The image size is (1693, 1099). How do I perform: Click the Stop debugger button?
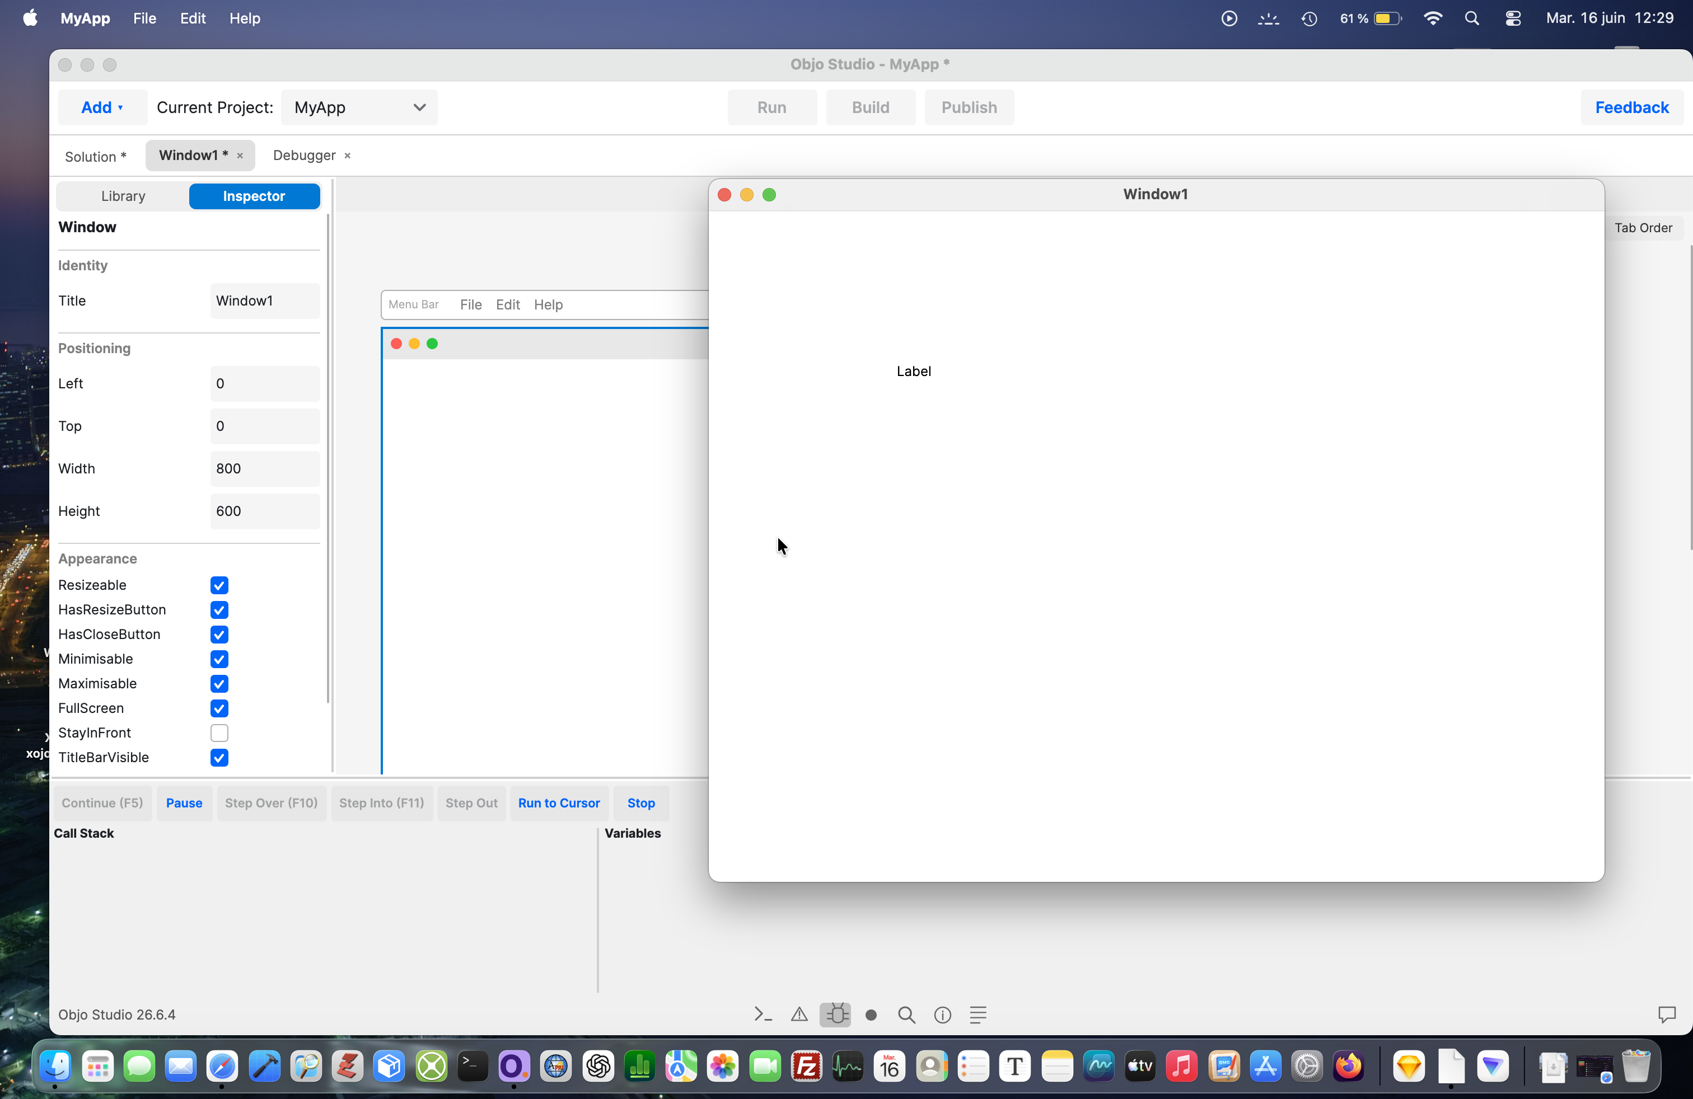coord(641,804)
